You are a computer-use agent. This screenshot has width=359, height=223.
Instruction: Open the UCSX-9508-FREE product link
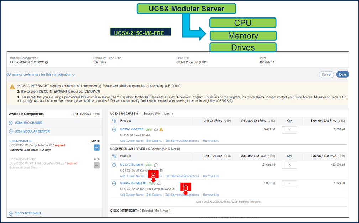pos(132,129)
